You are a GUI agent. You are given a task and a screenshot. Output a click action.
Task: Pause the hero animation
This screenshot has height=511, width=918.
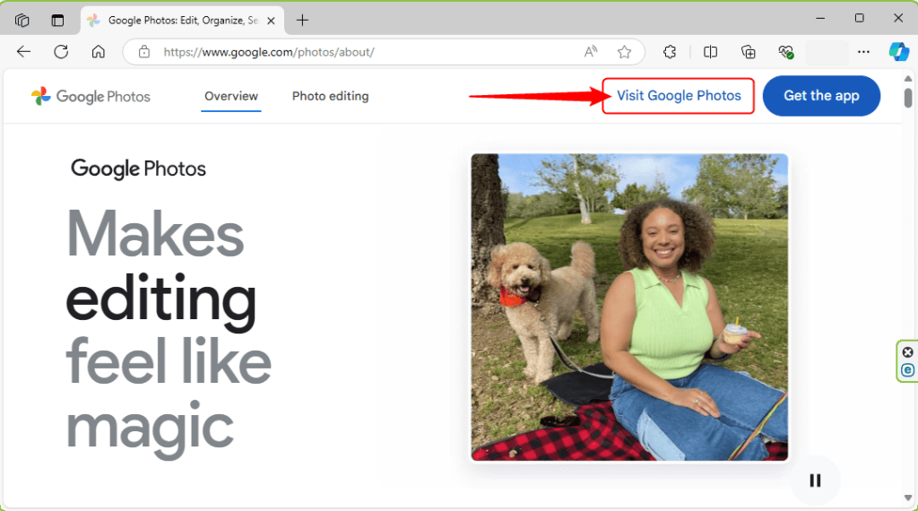[815, 481]
